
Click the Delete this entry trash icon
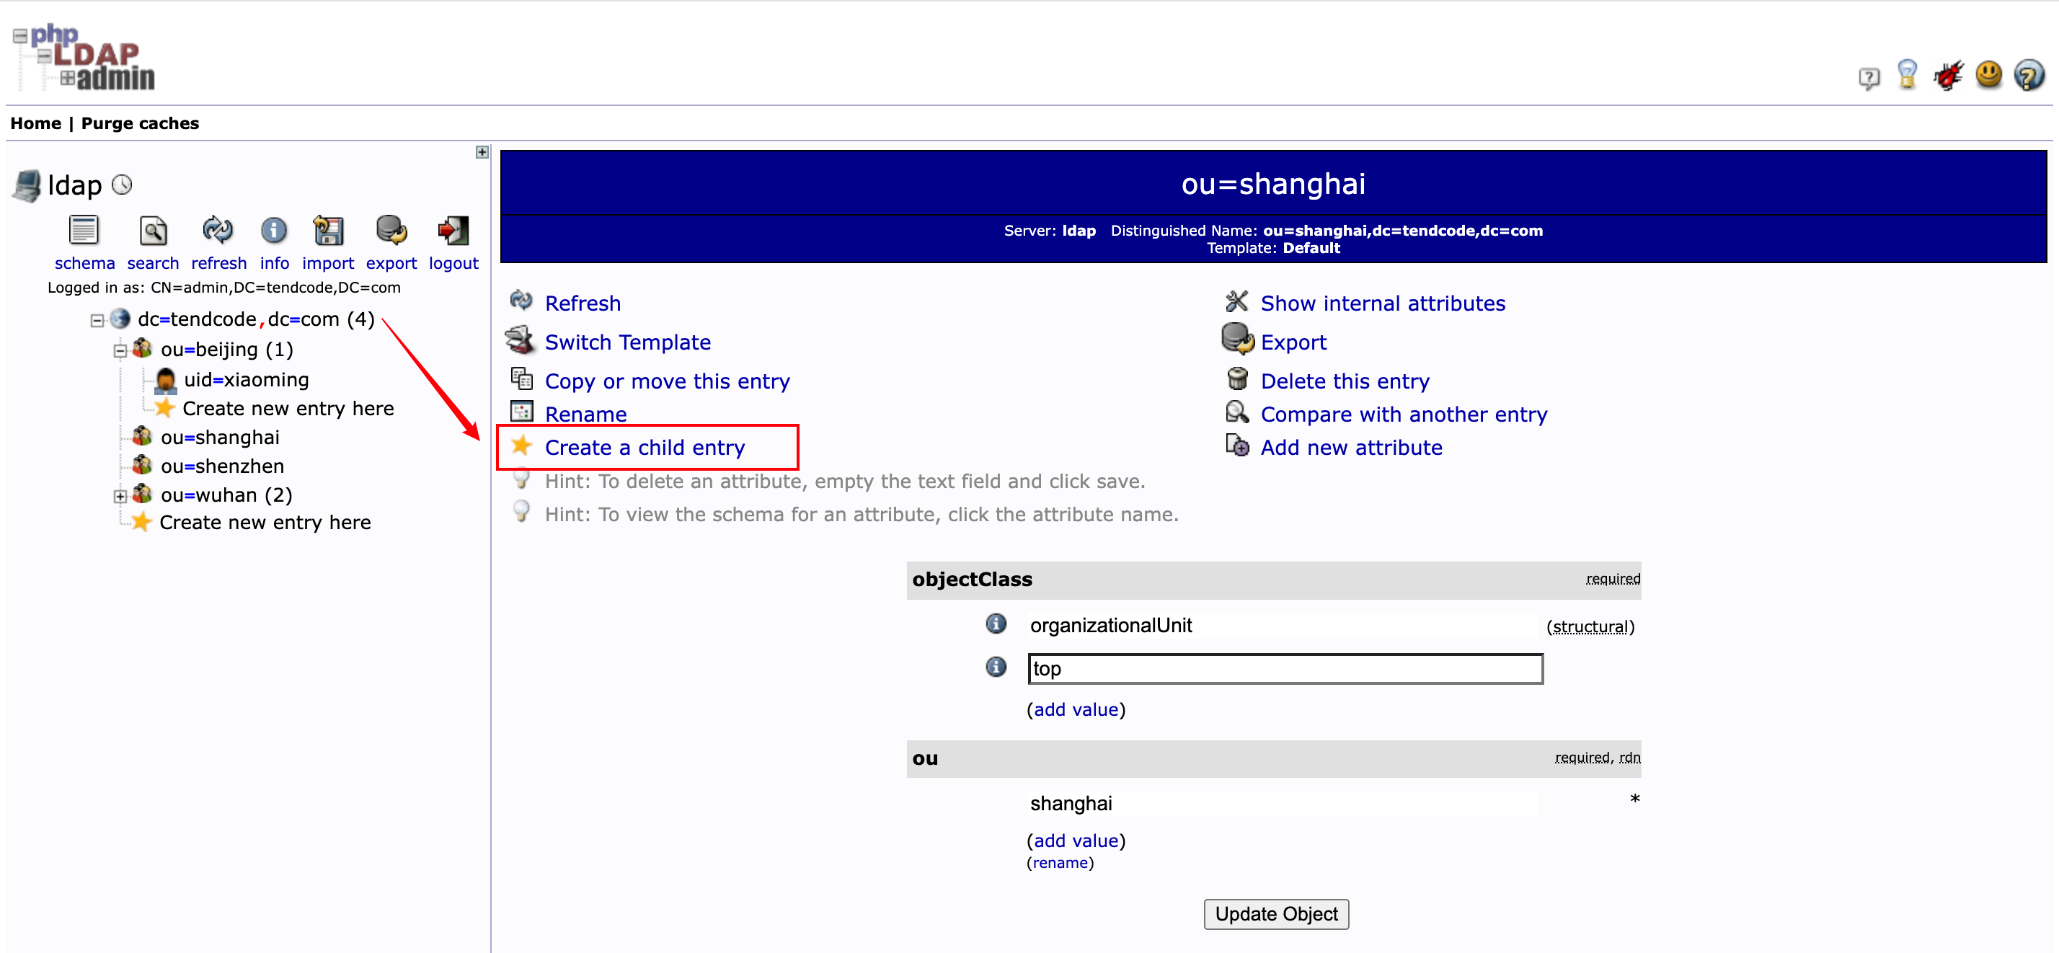point(1237,378)
